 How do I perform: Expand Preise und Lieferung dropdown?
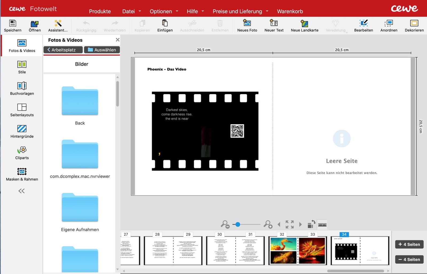pyautogui.click(x=240, y=11)
